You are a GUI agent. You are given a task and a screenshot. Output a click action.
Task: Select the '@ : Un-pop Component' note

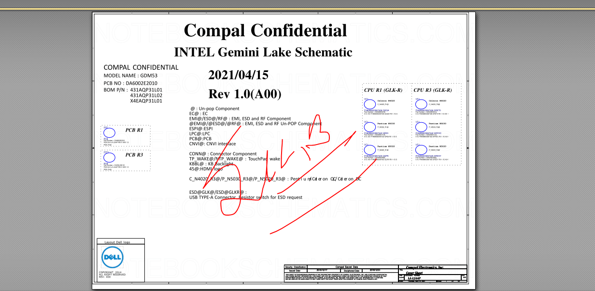(215, 109)
